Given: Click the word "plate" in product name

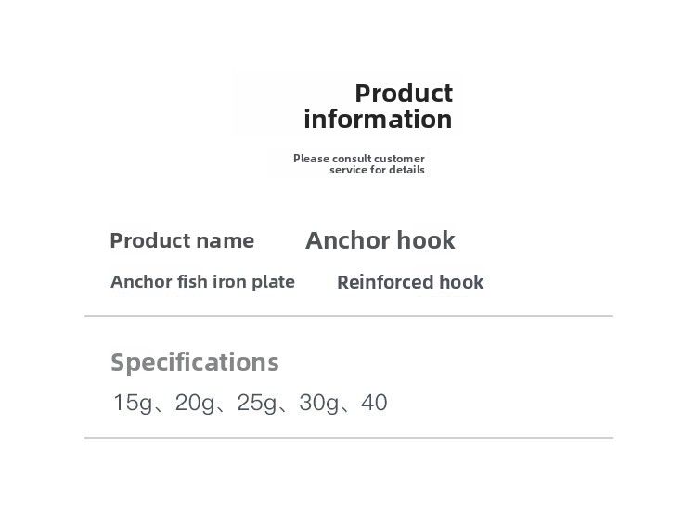Looking at the screenshot, I should tap(273, 282).
